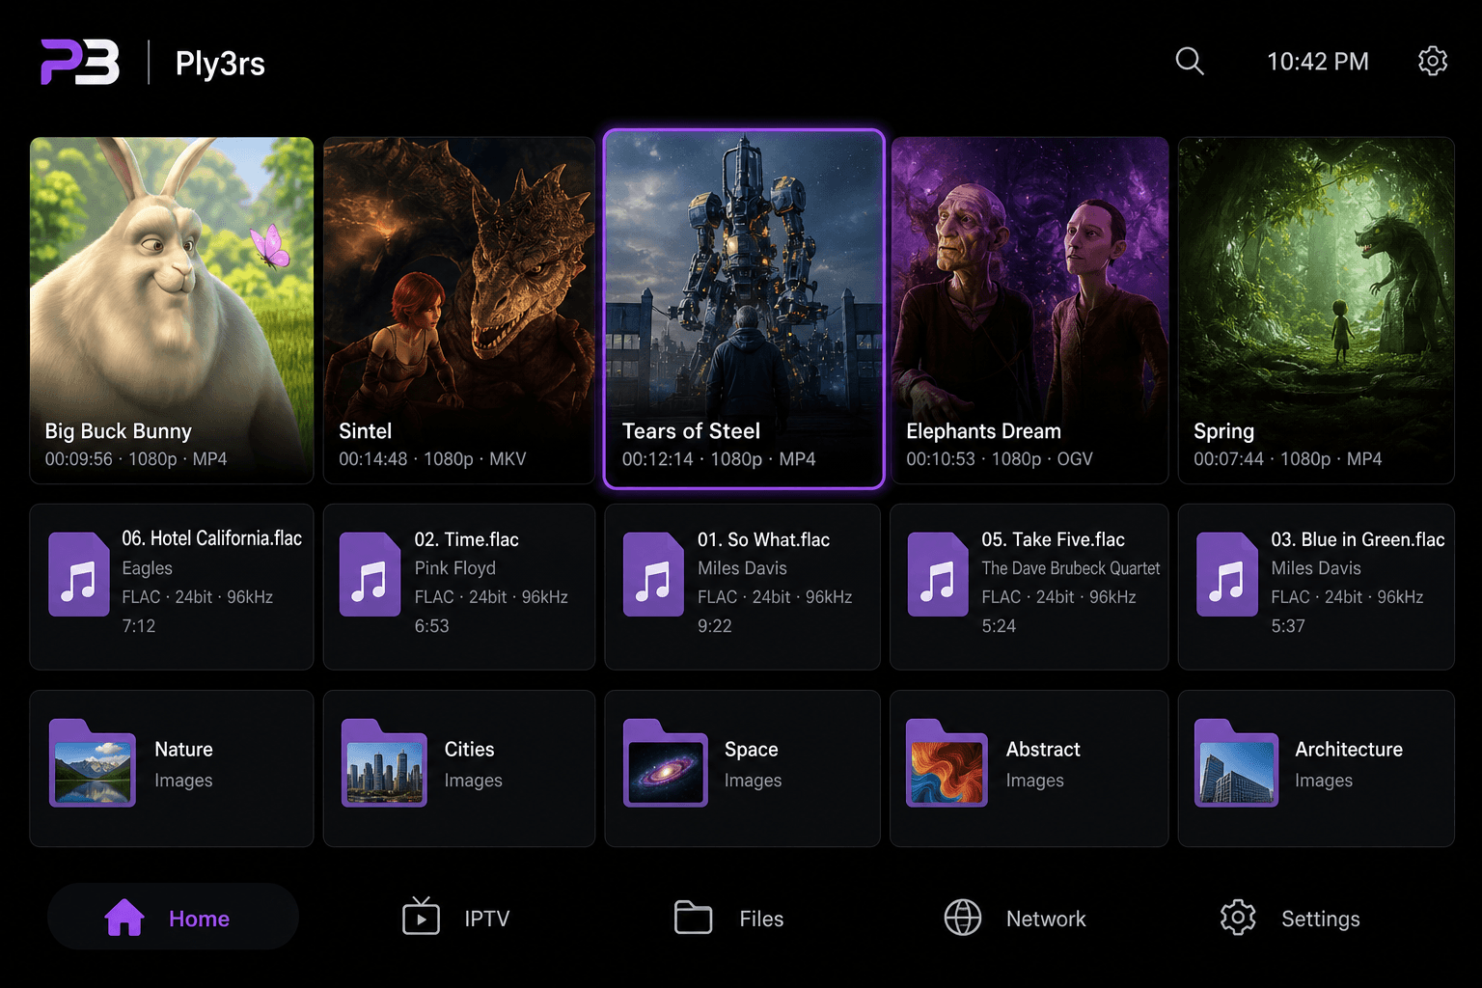1482x988 pixels.
Task: Click the IPTV television icon
Action: pyautogui.click(x=421, y=917)
